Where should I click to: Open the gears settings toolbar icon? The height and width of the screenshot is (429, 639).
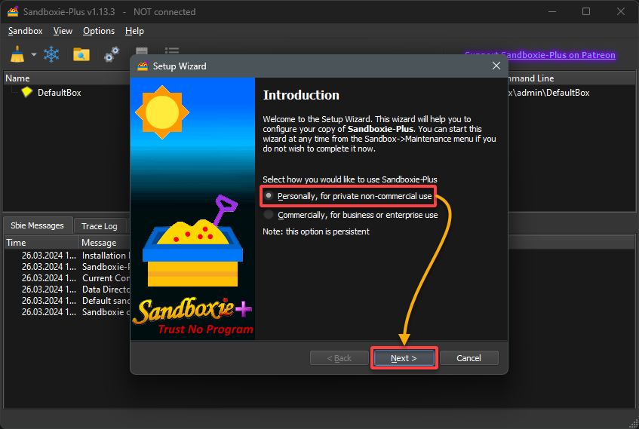[x=111, y=54]
